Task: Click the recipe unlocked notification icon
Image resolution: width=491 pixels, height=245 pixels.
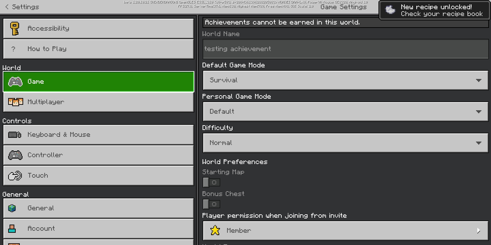Action: click(390, 10)
